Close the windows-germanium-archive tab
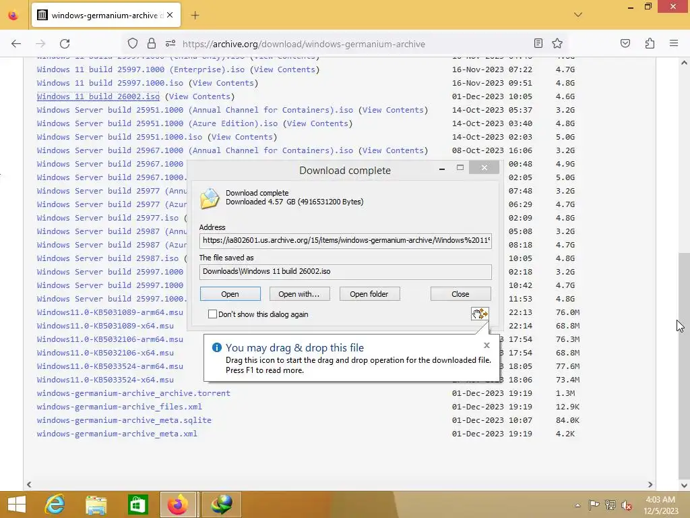Screen dimensions: 690x518 (x=170, y=15)
